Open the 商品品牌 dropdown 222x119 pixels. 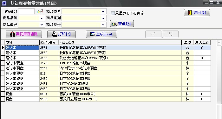[42, 18]
